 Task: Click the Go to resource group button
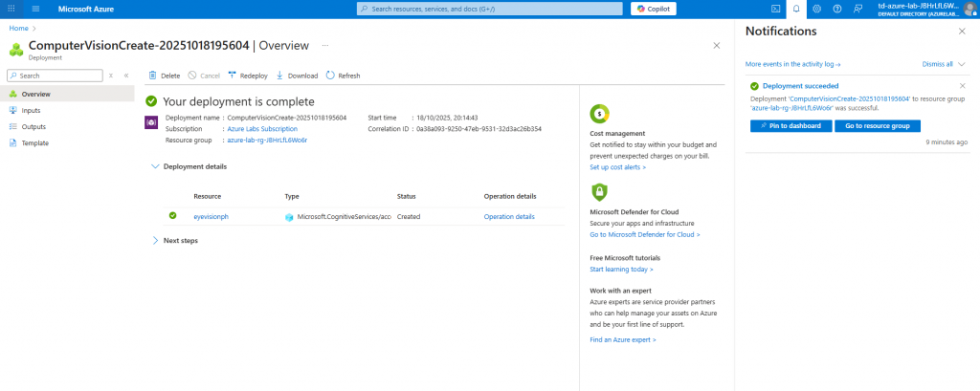(x=877, y=126)
